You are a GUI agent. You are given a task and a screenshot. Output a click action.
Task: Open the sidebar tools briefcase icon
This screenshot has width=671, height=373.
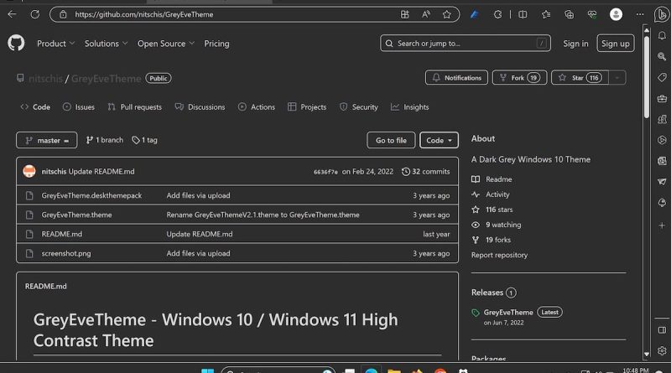(x=662, y=98)
